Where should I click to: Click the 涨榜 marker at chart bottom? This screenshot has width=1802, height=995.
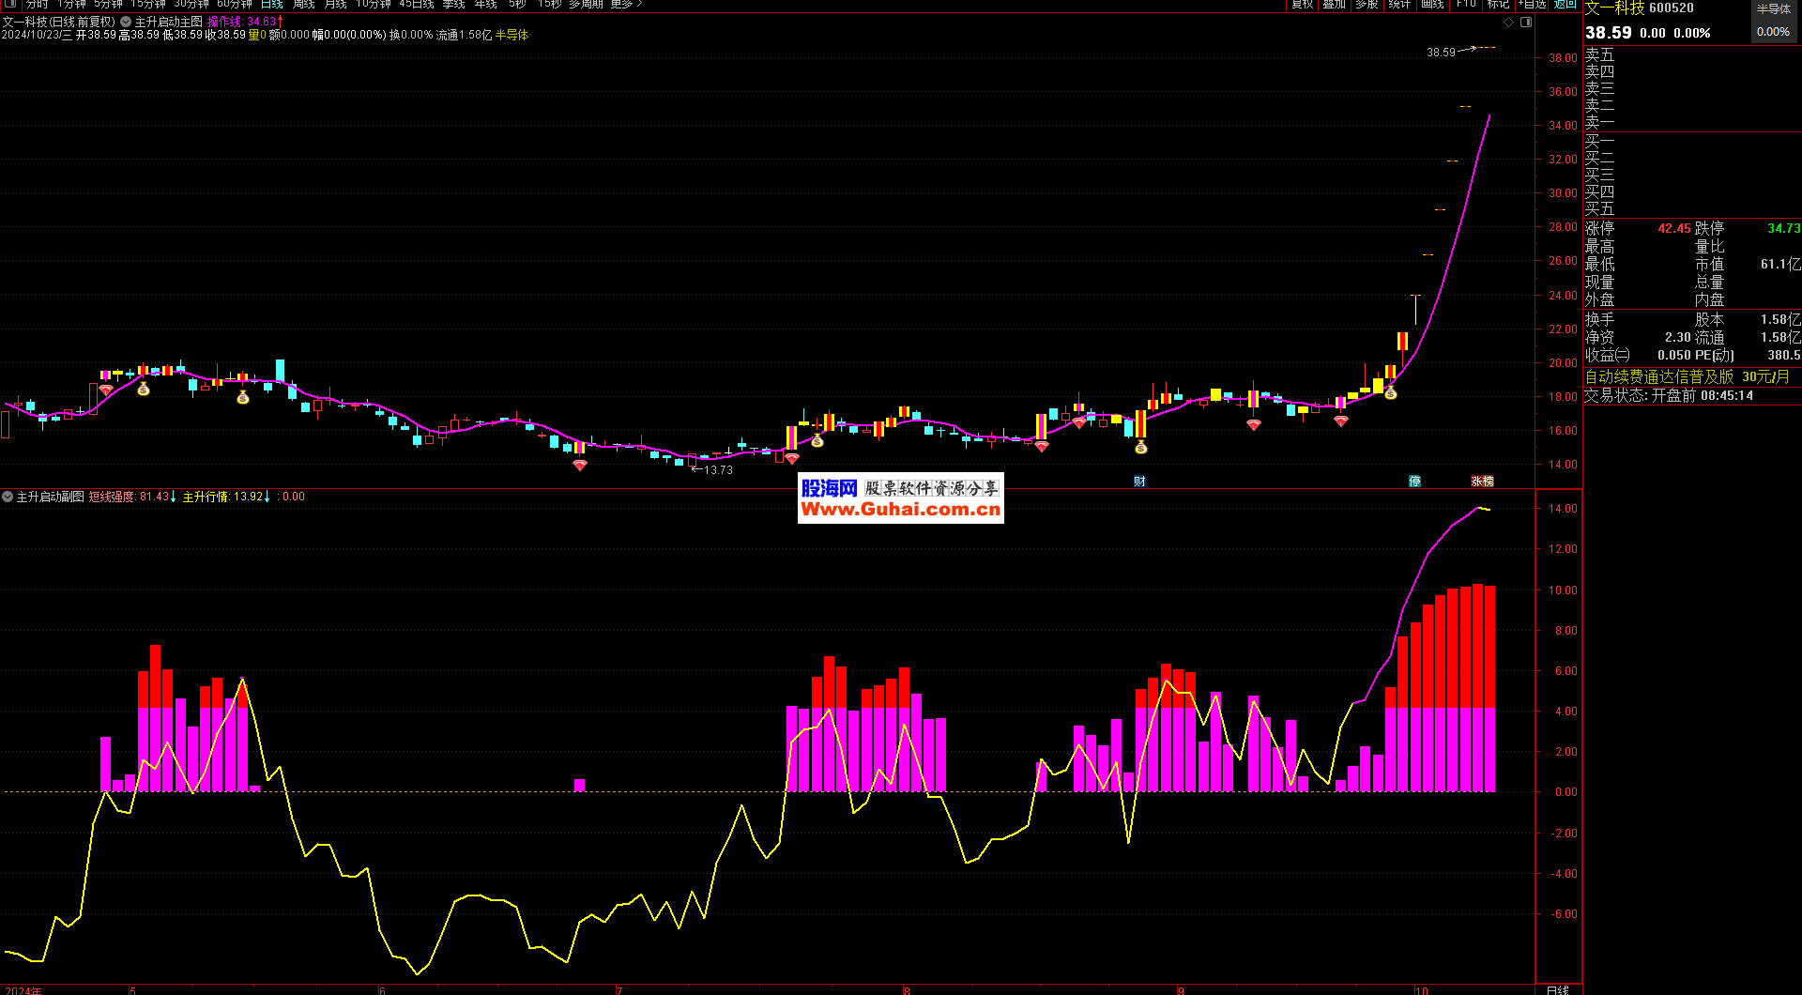[1482, 482]
